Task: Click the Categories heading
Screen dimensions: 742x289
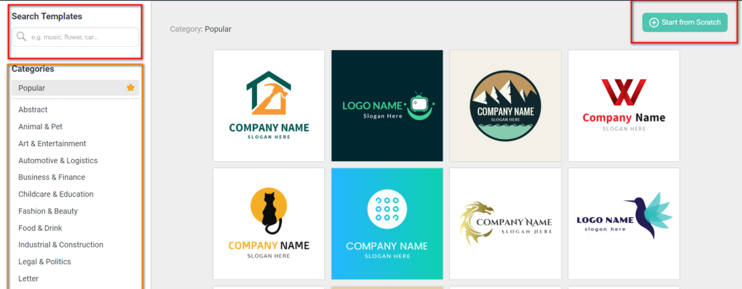Action: 33,69
